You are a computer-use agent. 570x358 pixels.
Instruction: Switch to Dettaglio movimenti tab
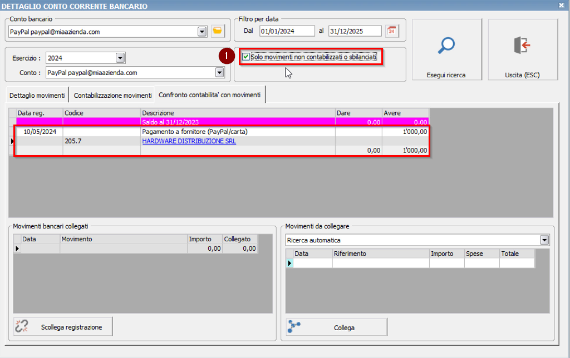pos(37,95)
